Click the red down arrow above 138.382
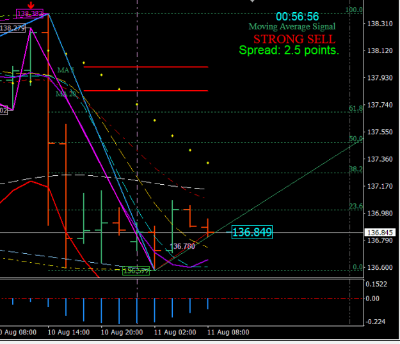 coord(31,5)
